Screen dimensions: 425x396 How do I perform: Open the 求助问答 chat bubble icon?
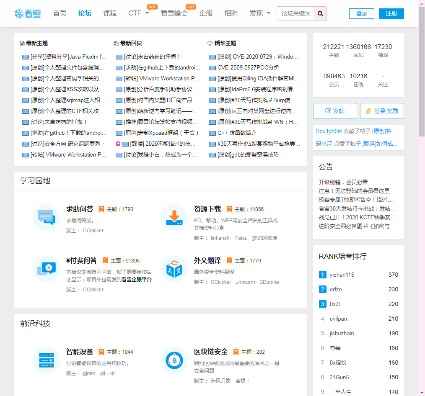(47, 217)
